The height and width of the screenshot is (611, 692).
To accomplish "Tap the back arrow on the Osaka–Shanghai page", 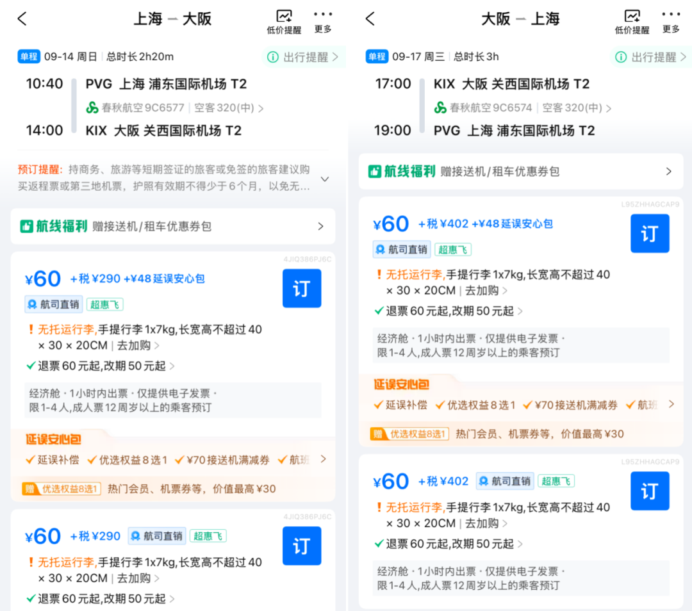I will point(370,19).
